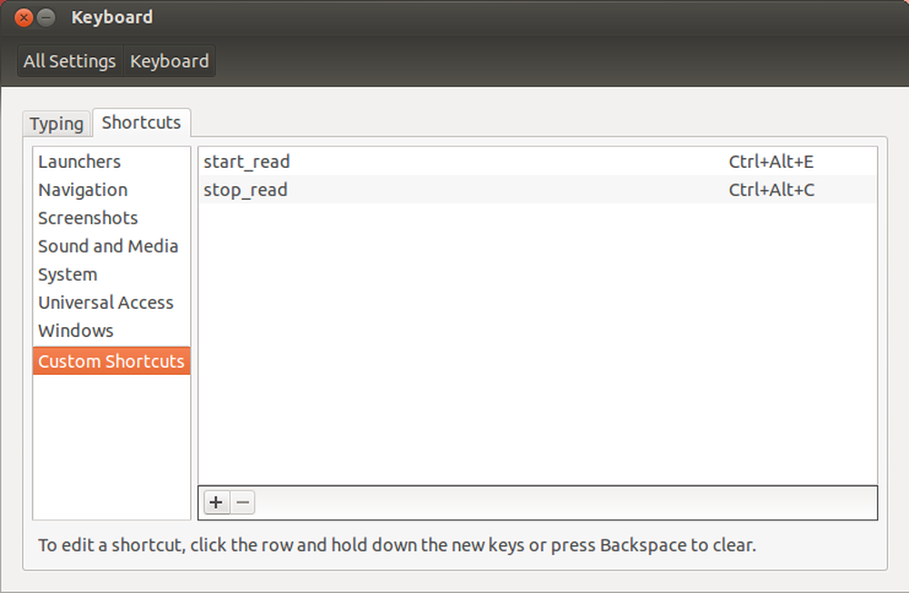Edit the Ctrl+Alt+E key binding

pyautogui.click(x=771, y=162)
